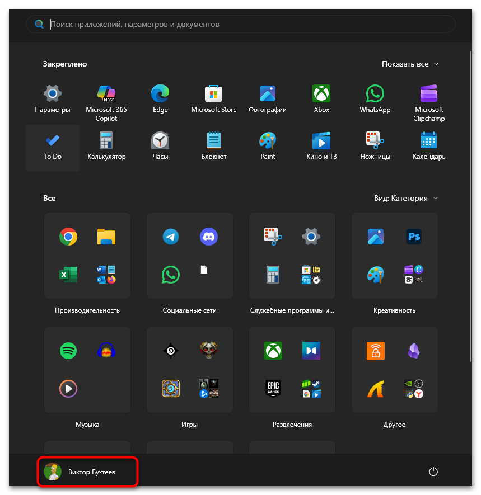
Task: Open WhatsApp in Социальные сети group
Action: [x=171, y=274]
